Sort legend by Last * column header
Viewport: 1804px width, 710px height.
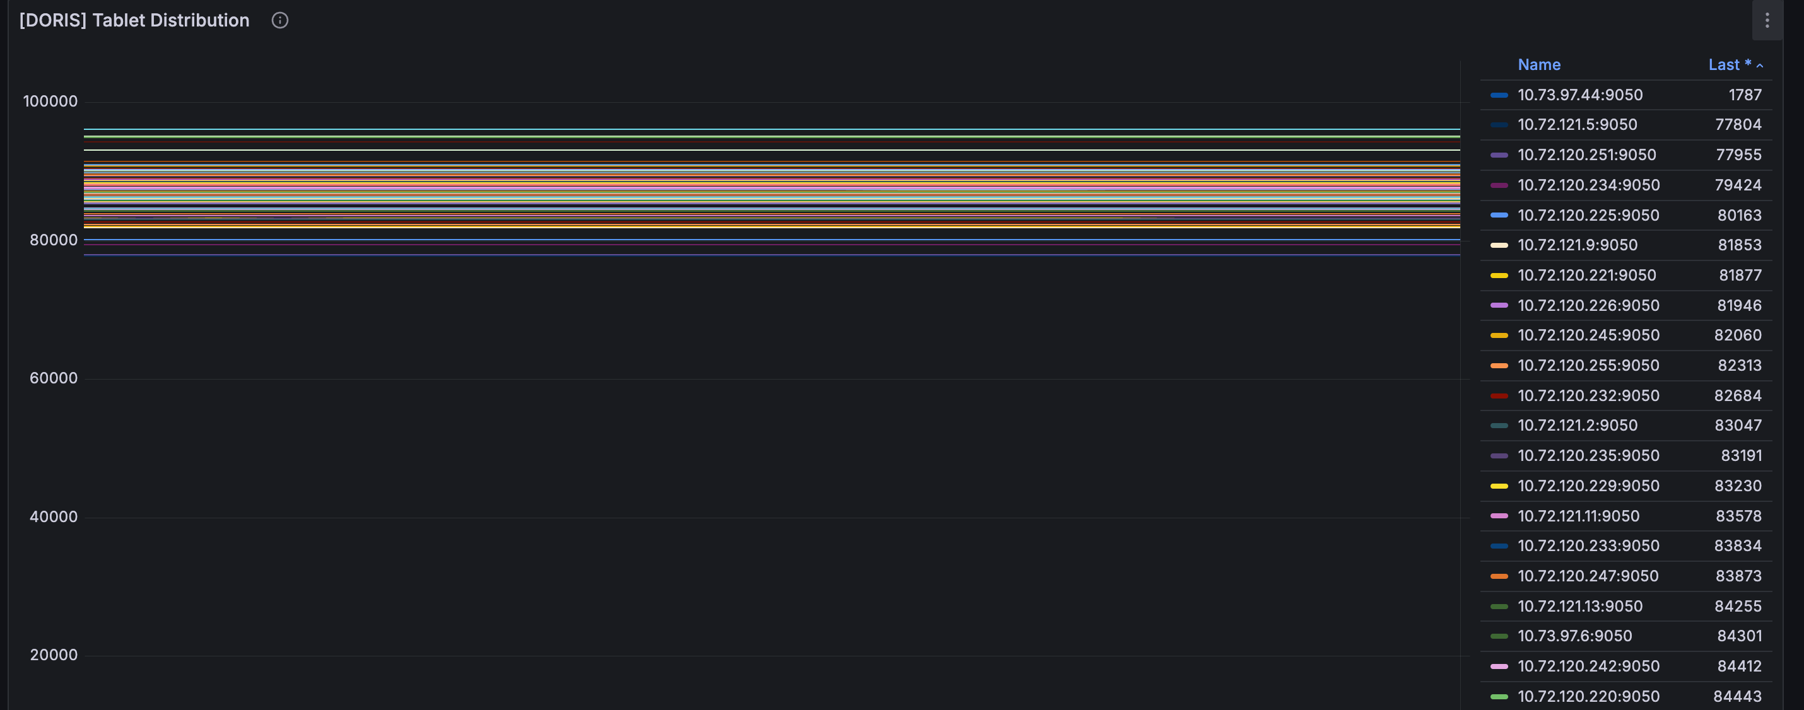1735,64
